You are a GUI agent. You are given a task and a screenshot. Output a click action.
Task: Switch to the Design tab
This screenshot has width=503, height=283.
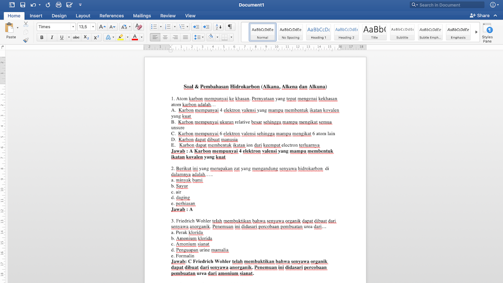(x=59, y=16)
